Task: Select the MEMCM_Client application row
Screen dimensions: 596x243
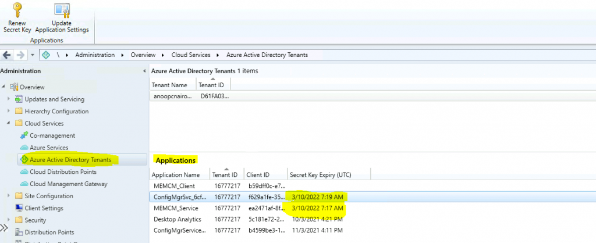Action: pos(372,186)
